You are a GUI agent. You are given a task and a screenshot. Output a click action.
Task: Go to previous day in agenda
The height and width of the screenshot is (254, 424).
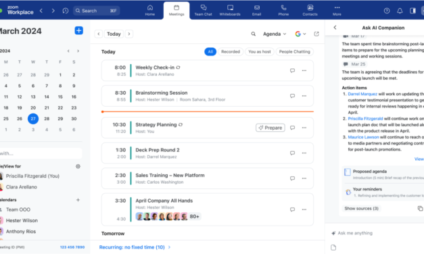pyautogui.click(x=99, y=34)
